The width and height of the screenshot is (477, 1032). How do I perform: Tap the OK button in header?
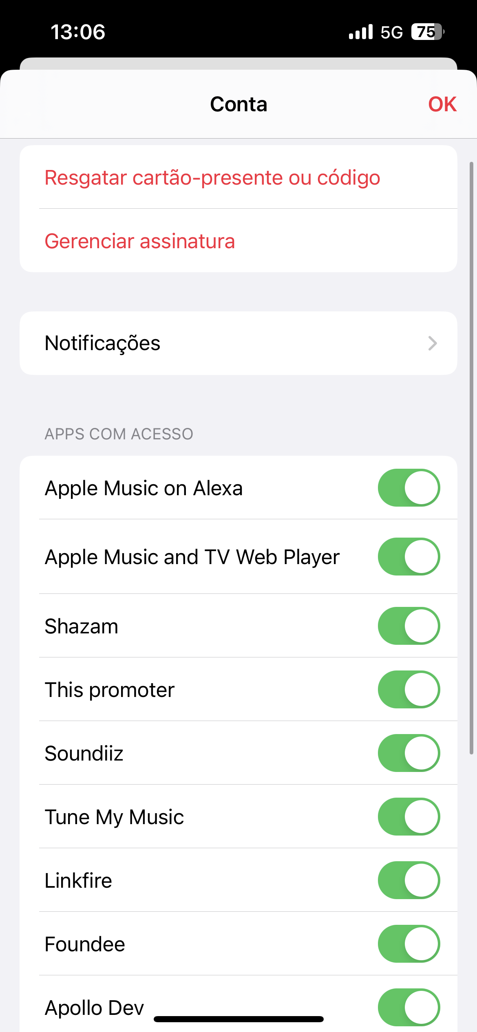442,104
